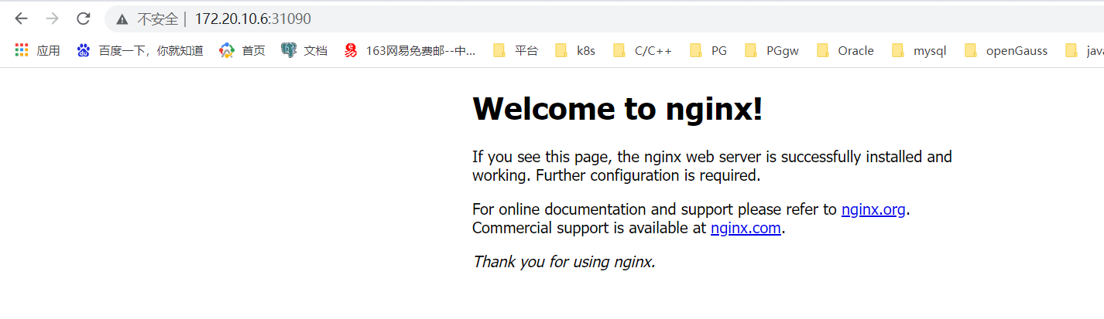Click the 'Welcome to nginx!' heading
The image size is (1104, 319).
(618, 109)
